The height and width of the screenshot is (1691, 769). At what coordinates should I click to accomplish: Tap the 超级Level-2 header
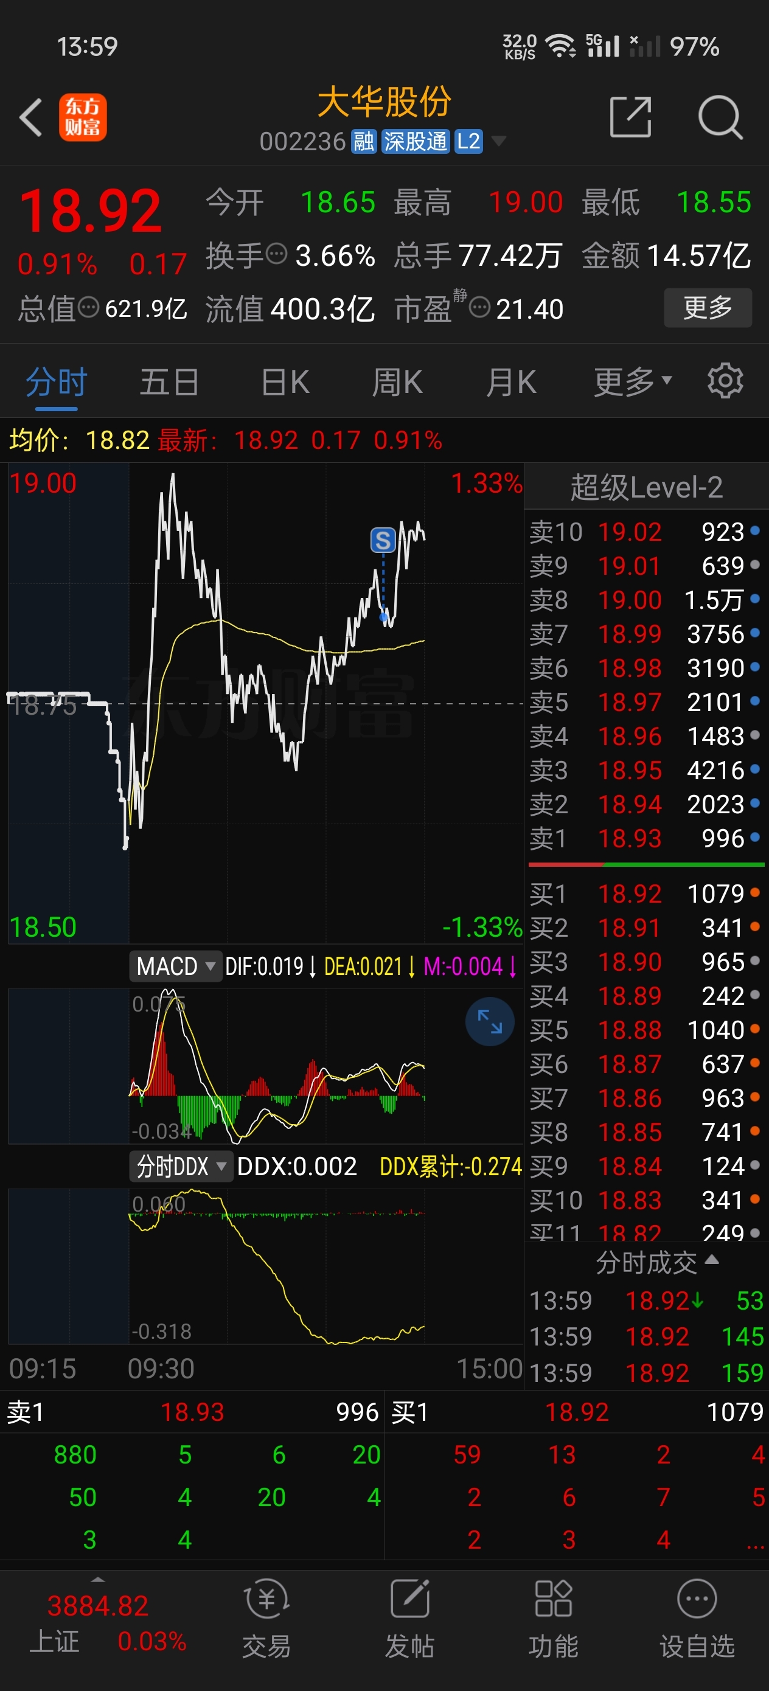click(646, 487)
